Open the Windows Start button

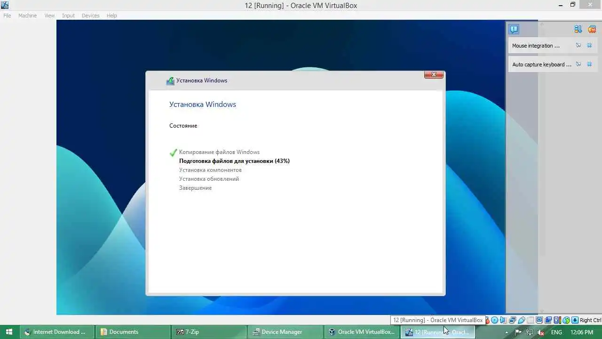click(9, 332)
